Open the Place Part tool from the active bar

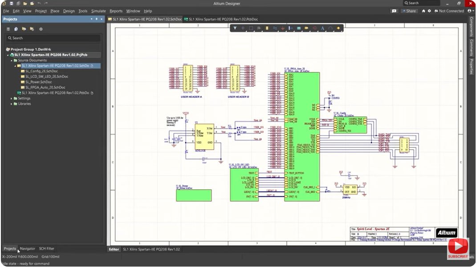(267, 28)
